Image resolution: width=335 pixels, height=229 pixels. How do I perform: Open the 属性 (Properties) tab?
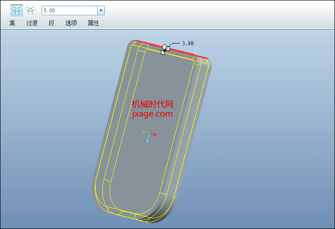coord(94,23)
